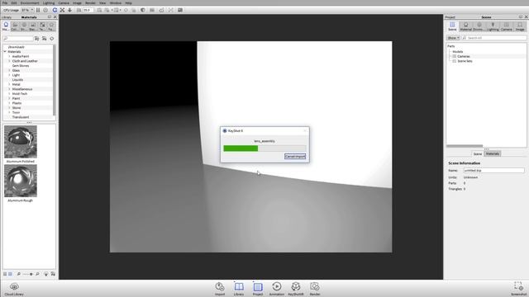Click the Search All field in Scene
This screenshot has width=529, height=297.
pos(494,38)
